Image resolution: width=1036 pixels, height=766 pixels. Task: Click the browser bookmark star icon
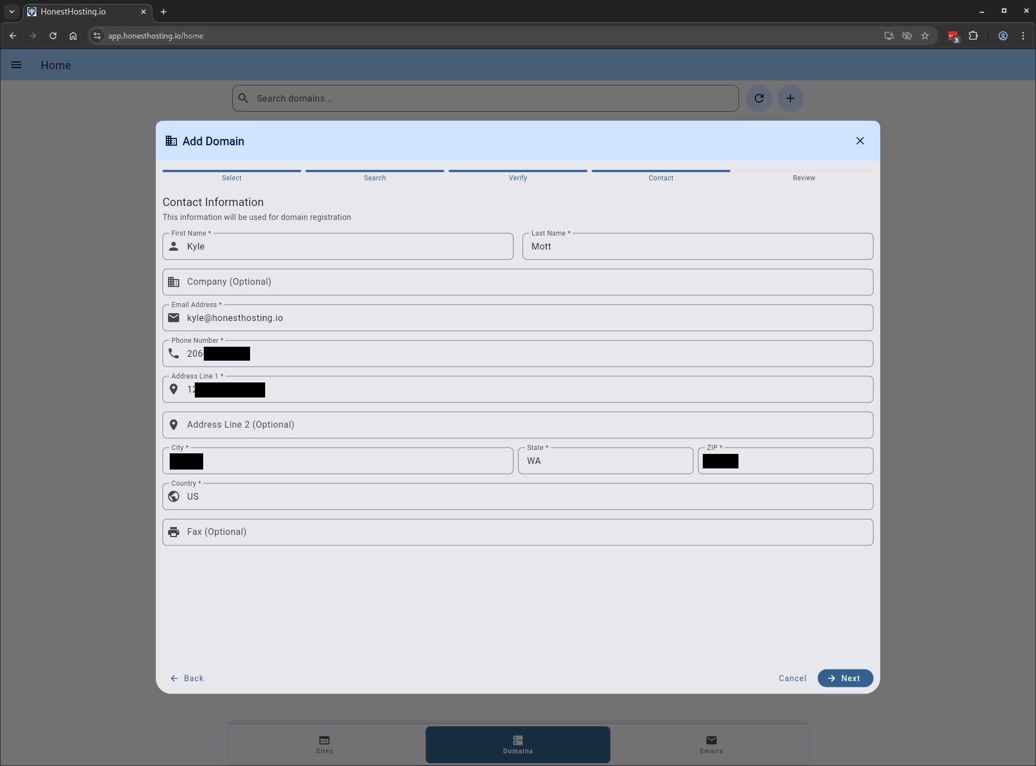click(925, 36)
